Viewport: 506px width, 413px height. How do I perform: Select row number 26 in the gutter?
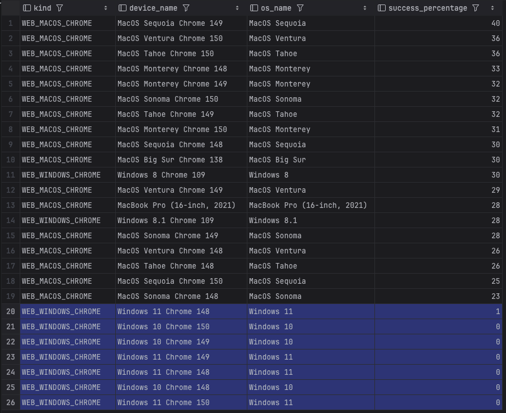click(x=11, y=402)
